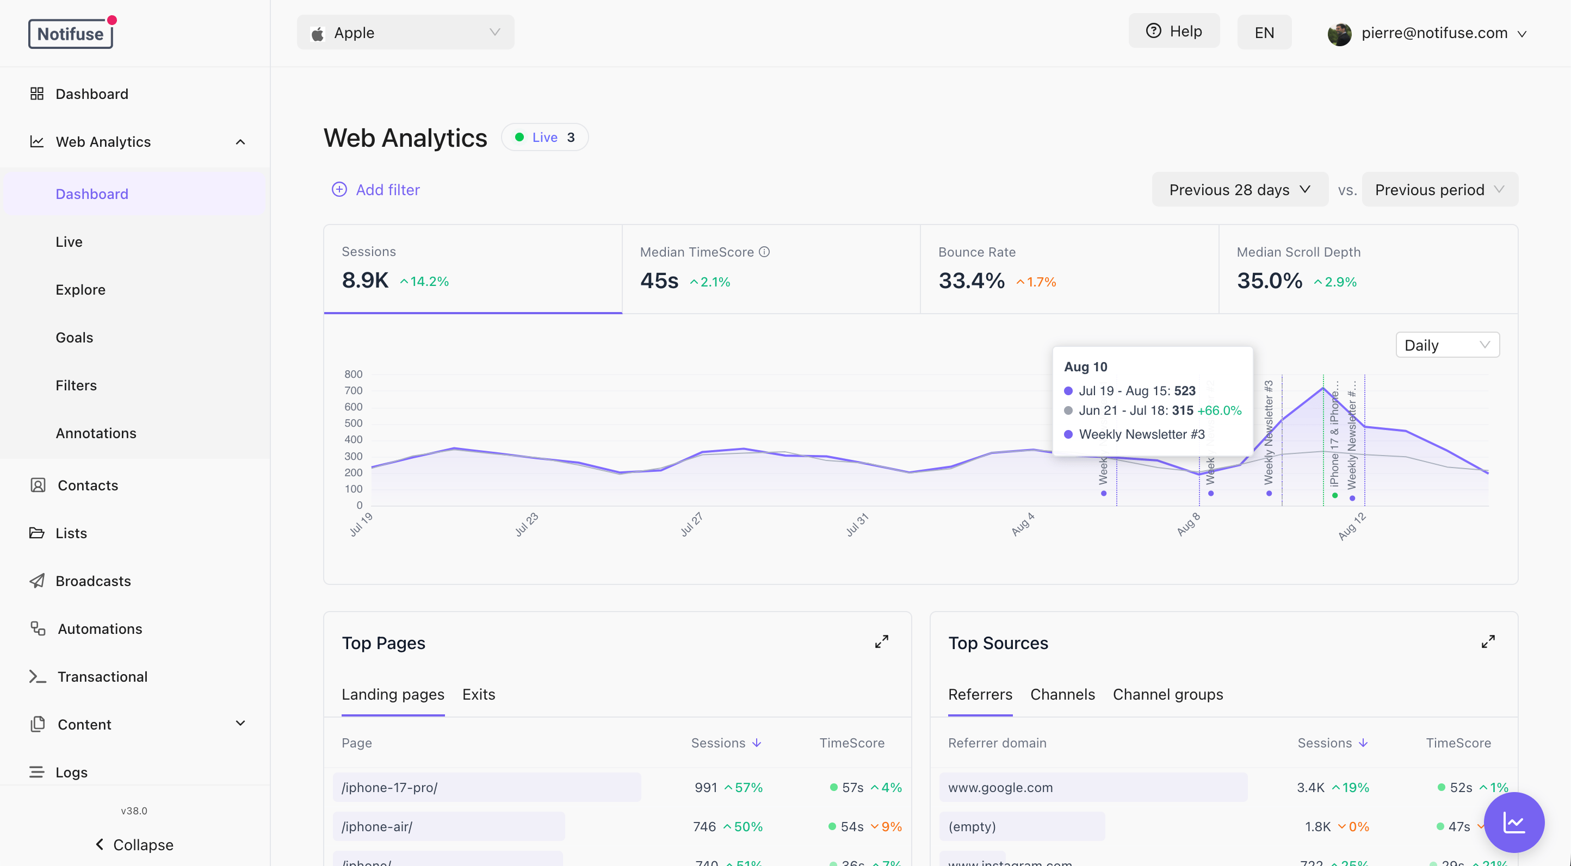Click the Live 3 visitors badge
This screenshot has height=866, width=1571.
pos(545,137)
